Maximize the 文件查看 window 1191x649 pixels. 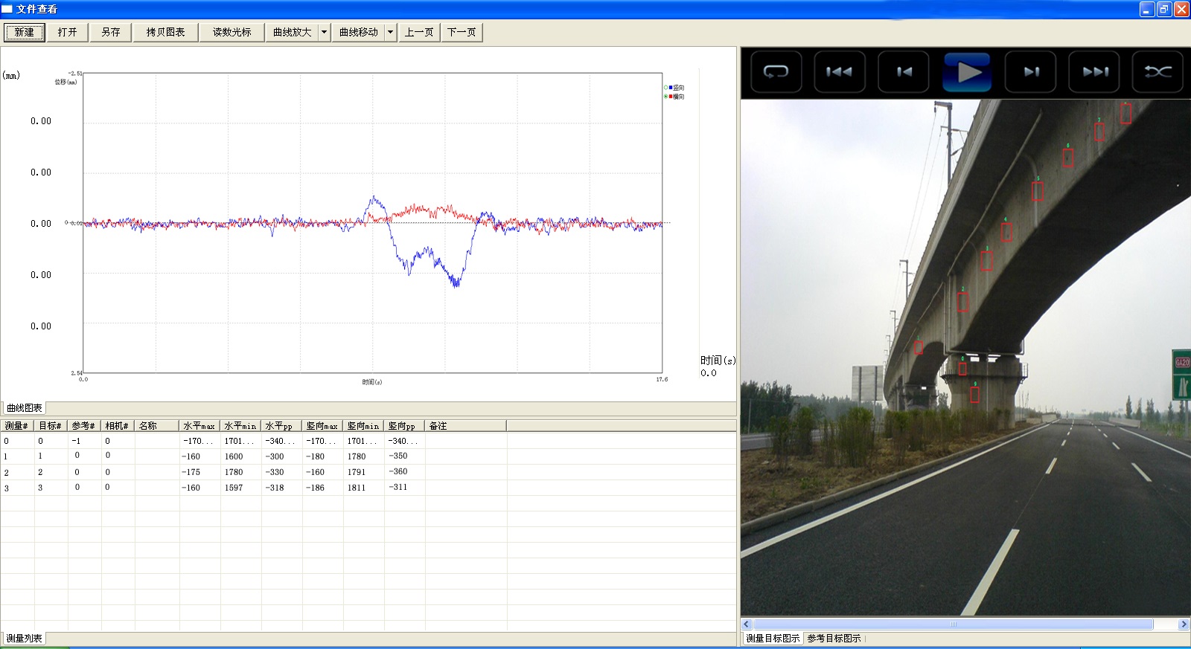(x=1164, y=9)
